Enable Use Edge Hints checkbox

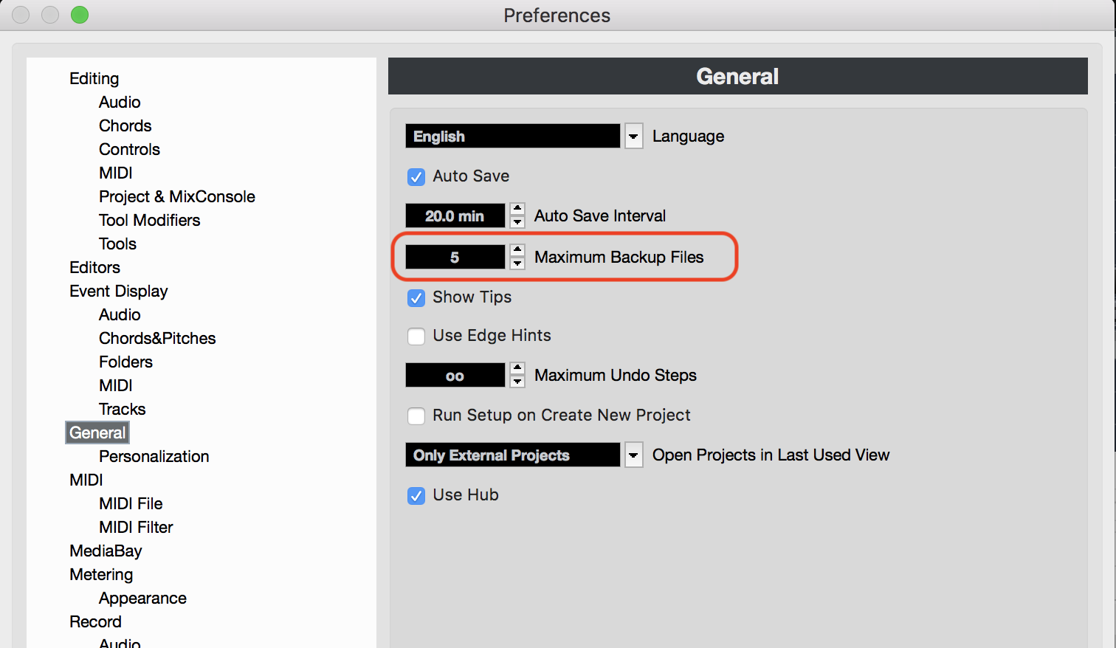point(416,337)
